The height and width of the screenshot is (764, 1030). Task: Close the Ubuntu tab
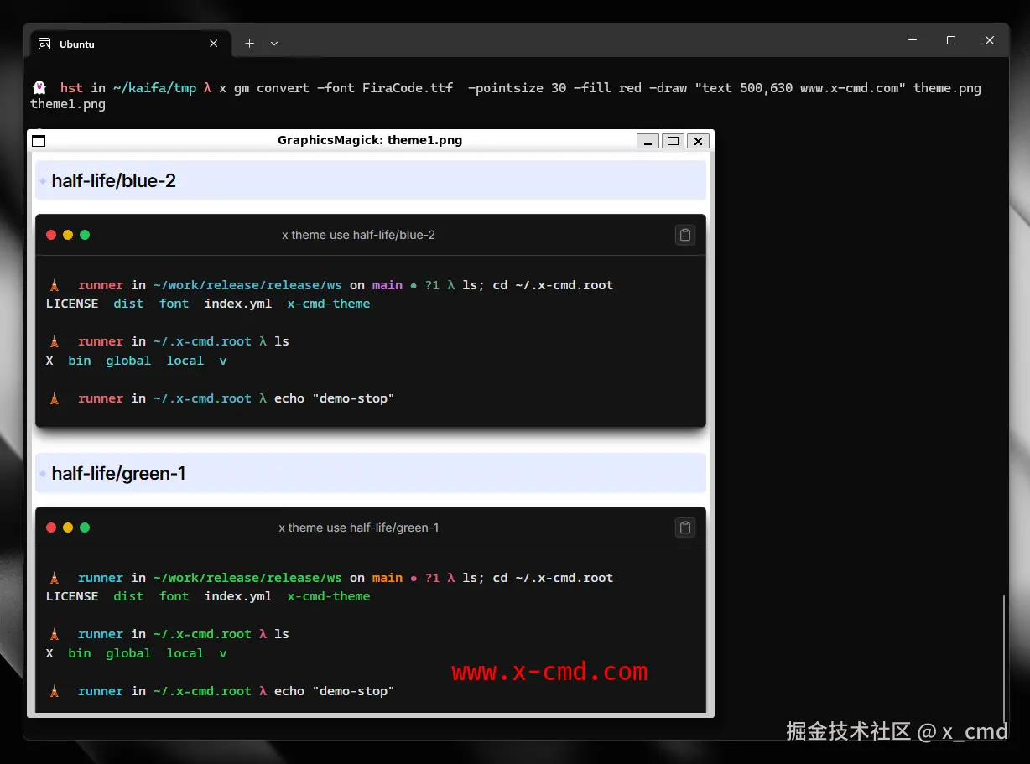pyautogui.click(x=214, y=44)
